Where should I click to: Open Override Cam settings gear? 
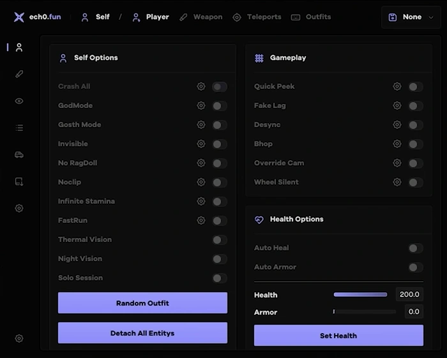[397, 163]
